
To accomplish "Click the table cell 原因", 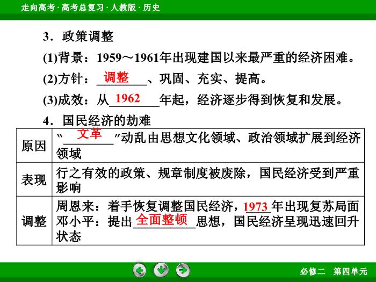I will click(34, 146).
